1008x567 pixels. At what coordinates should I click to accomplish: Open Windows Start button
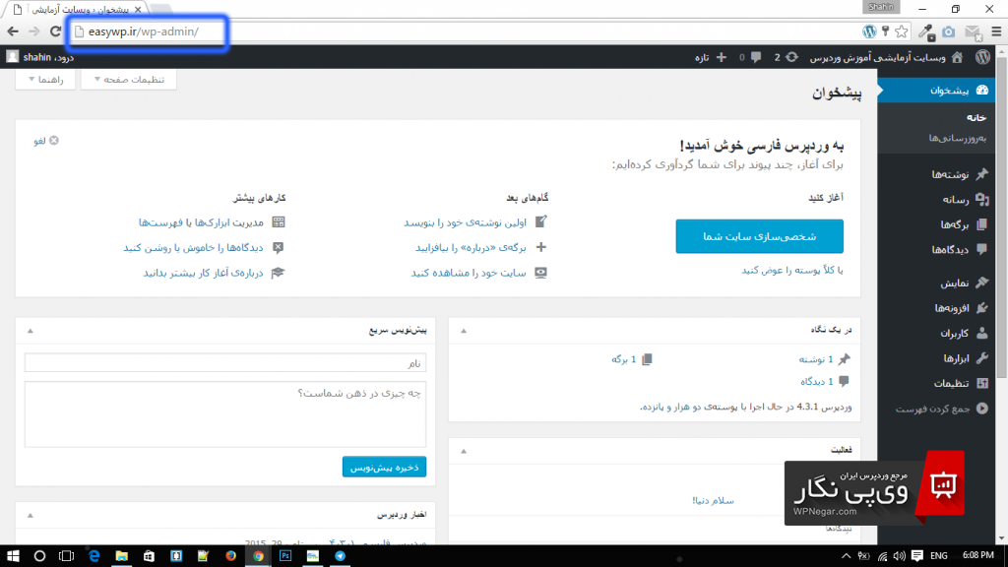point(13,556)
